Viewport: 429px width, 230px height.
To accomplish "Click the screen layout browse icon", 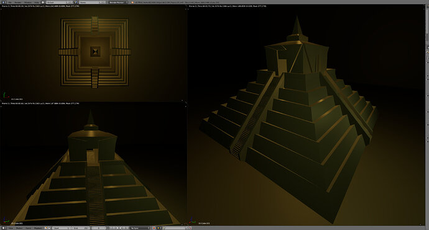I will point(44,2).
